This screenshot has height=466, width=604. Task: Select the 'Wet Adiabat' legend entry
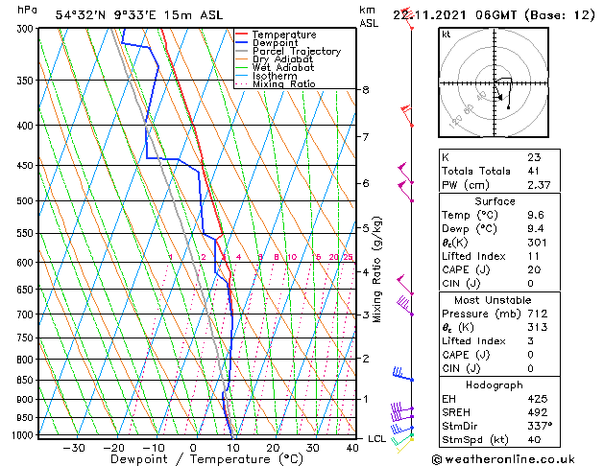pyautogui.click(x=283, y=67)
